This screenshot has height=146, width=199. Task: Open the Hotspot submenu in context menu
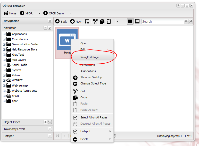[x=92, y=131]
